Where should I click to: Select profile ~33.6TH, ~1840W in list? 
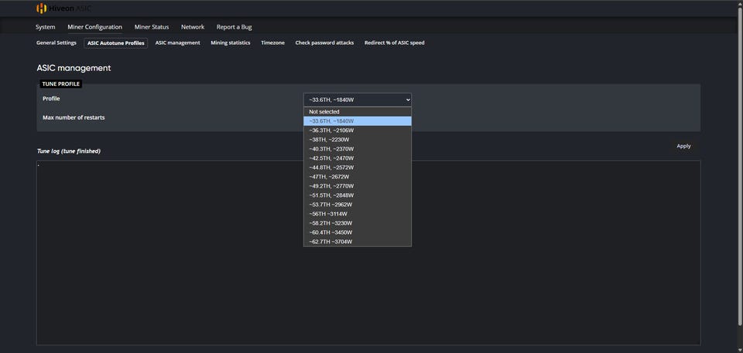tap(358, 121)
